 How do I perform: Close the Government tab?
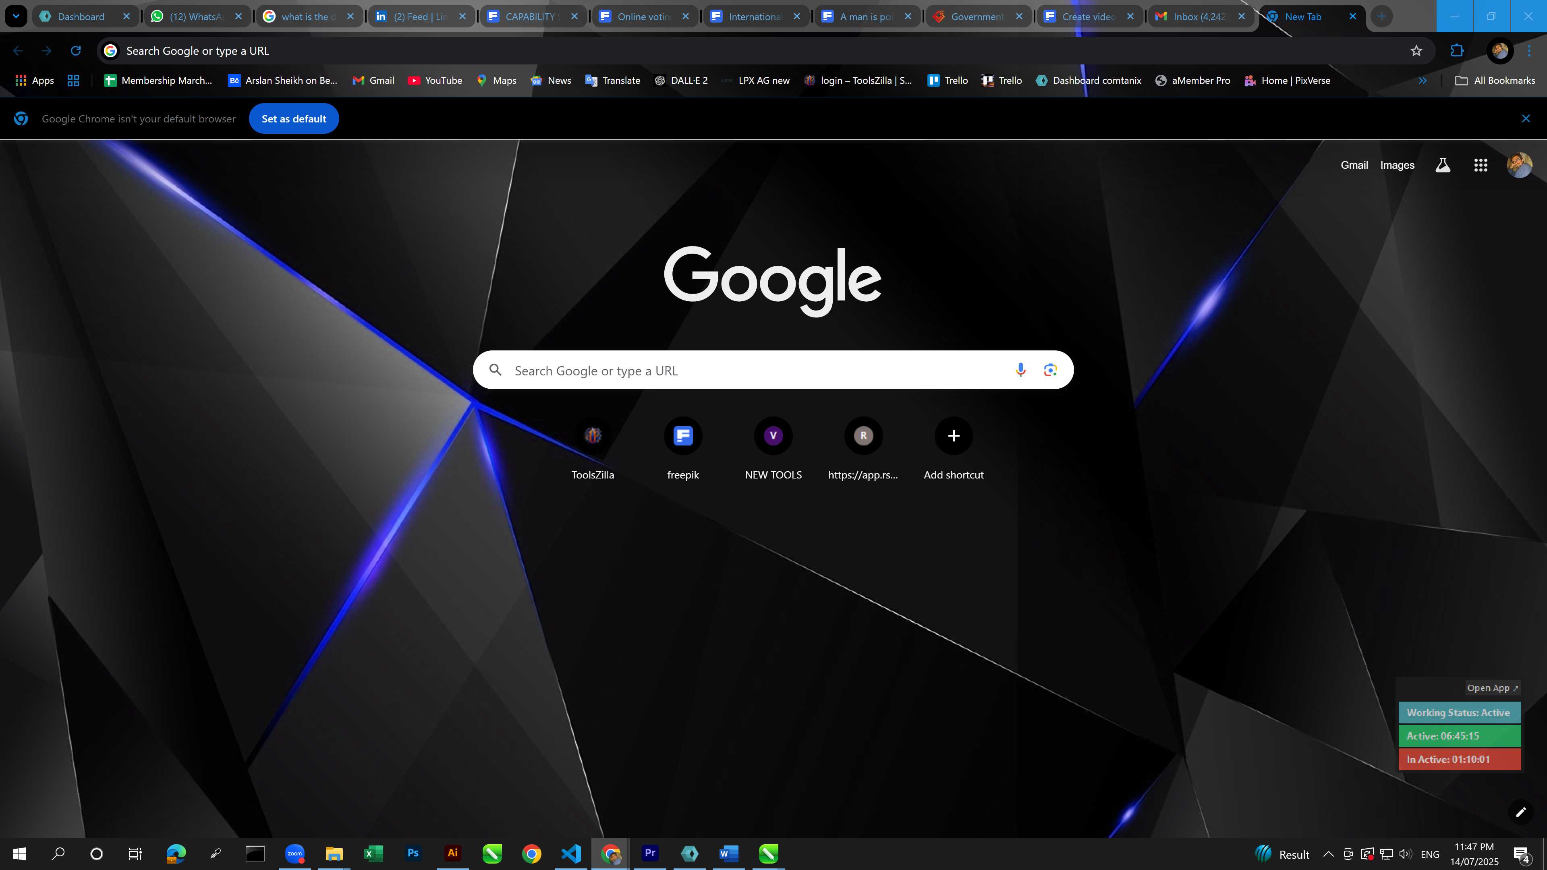point(1019,16)
